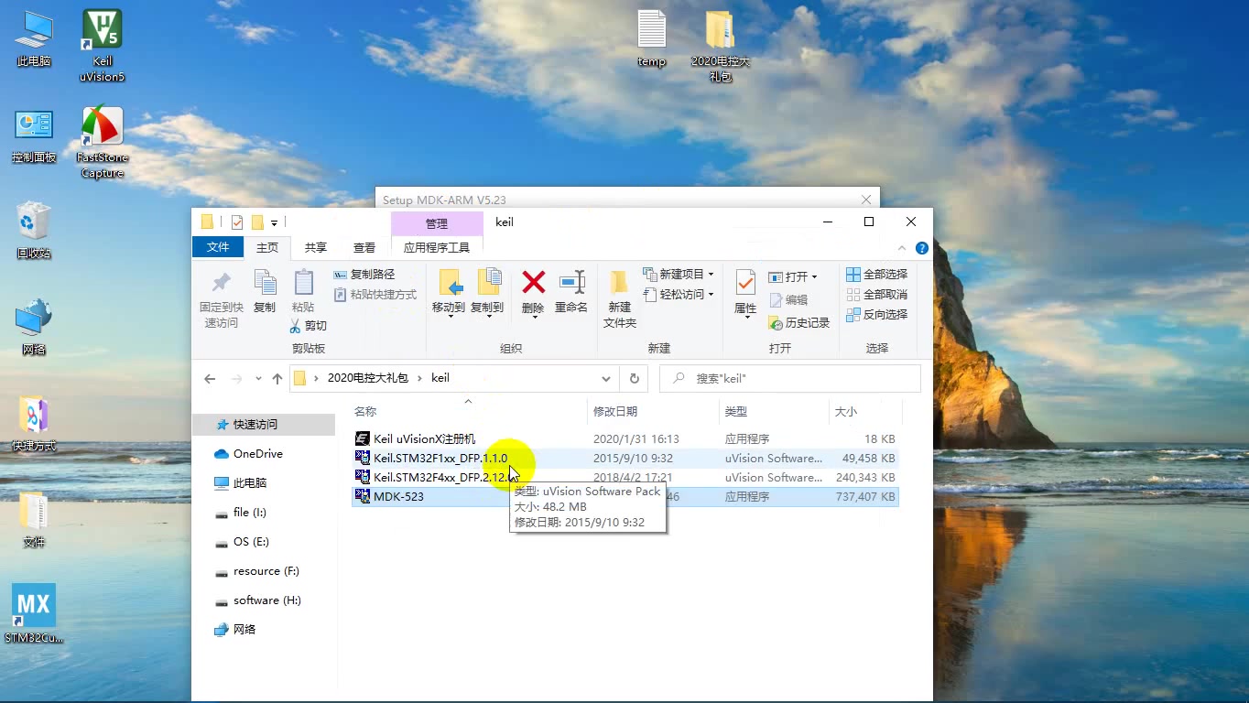Click 历史记录 history button
Viewport: 1249px width, 703px height.
click(x=799, y=323)
